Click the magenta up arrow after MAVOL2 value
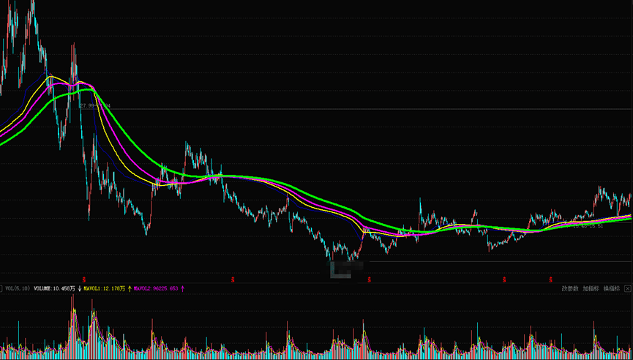 (182, 289)
